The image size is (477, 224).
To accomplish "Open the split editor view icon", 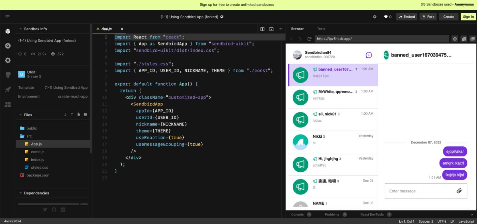I will 262,29.
